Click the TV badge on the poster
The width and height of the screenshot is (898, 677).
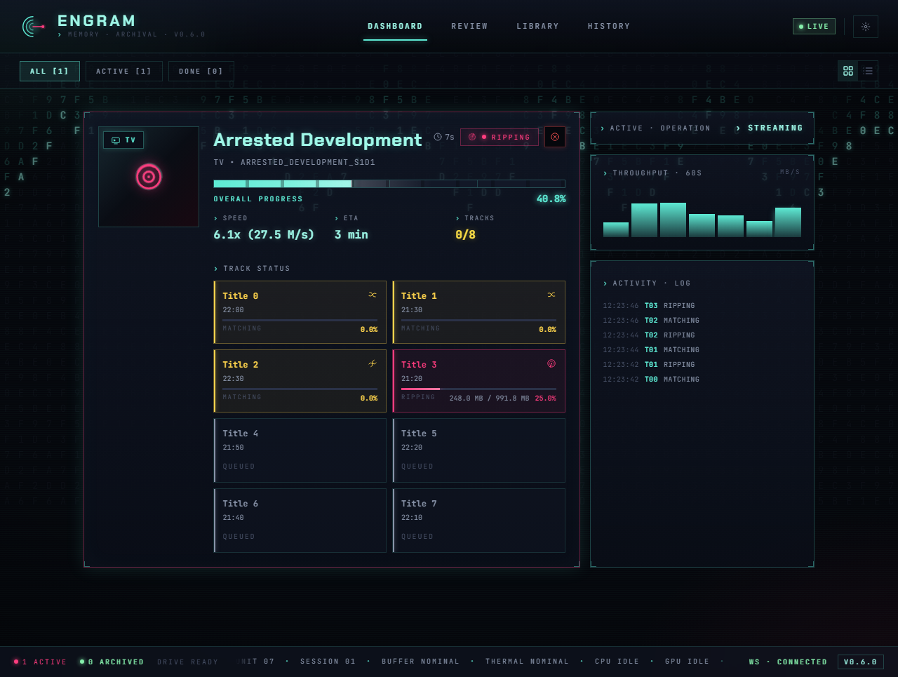[123, 140]
